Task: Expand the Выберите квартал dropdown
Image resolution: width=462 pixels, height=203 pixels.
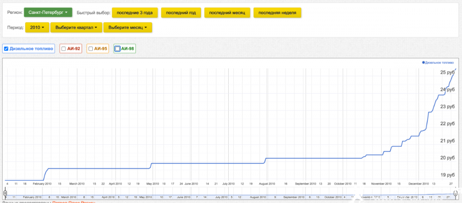Action: (x=76, y=28)
